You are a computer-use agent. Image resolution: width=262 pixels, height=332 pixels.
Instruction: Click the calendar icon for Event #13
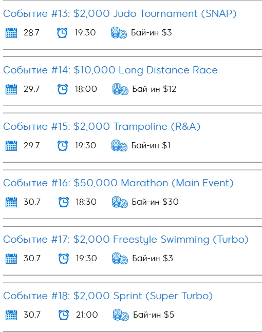11,33
